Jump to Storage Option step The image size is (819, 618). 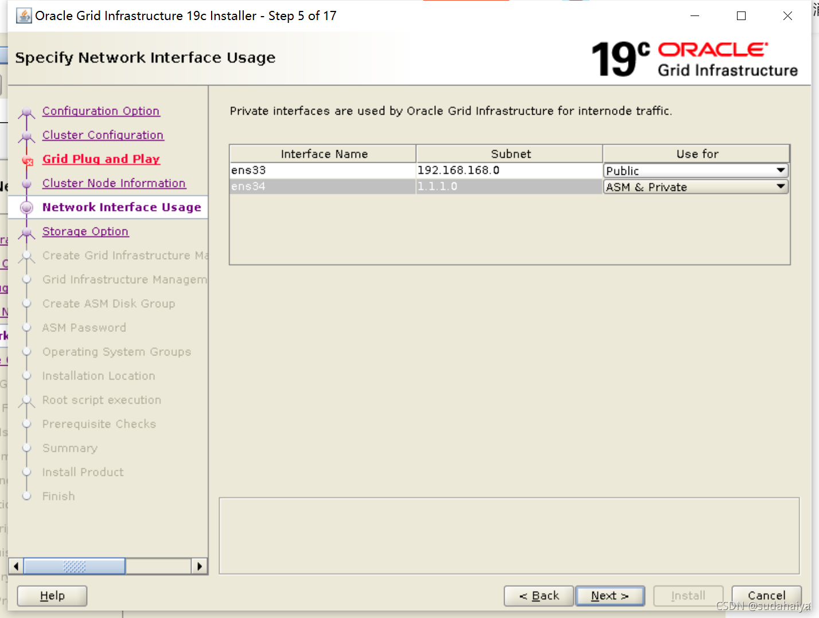pyautogui.click(x=85, y=232)
